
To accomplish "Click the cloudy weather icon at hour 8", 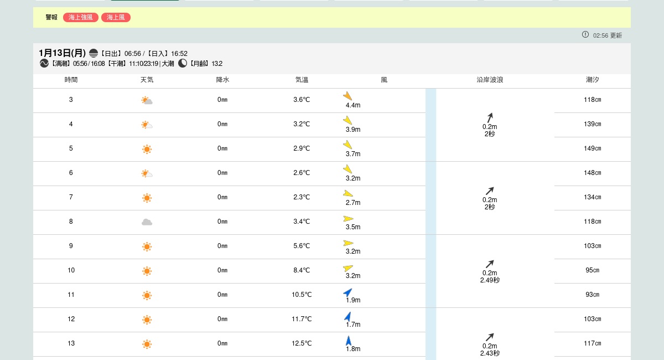I will 147,222.
